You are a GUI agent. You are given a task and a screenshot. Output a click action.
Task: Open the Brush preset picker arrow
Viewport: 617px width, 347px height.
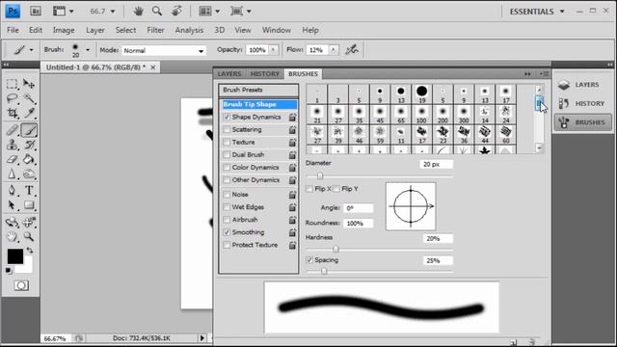tap(88, 50)
